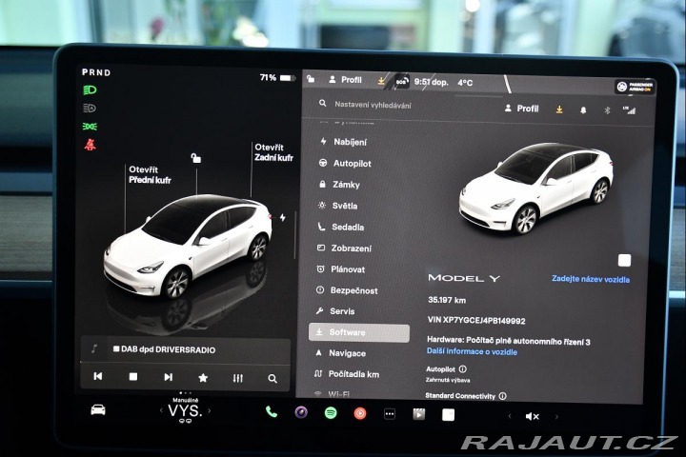Viewport: 686px width, 457px height.
Task: Skip to next station
Action: coord(168,377)
